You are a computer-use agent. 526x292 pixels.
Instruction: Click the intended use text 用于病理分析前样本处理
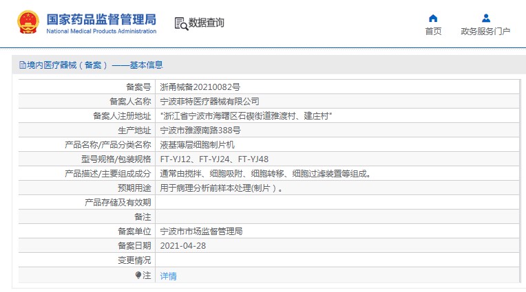tap(220, 188)
